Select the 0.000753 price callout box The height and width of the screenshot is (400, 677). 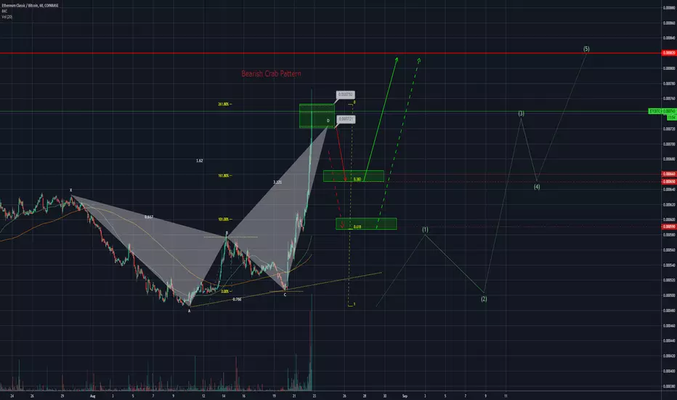point(346,95)
